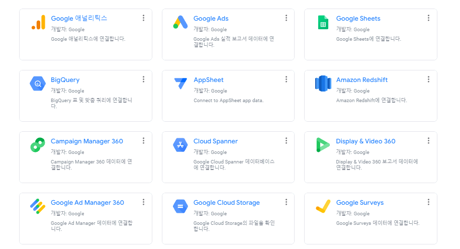Click the Google Surveys checkmark icon
460x249 pixels.
[323, 206]
